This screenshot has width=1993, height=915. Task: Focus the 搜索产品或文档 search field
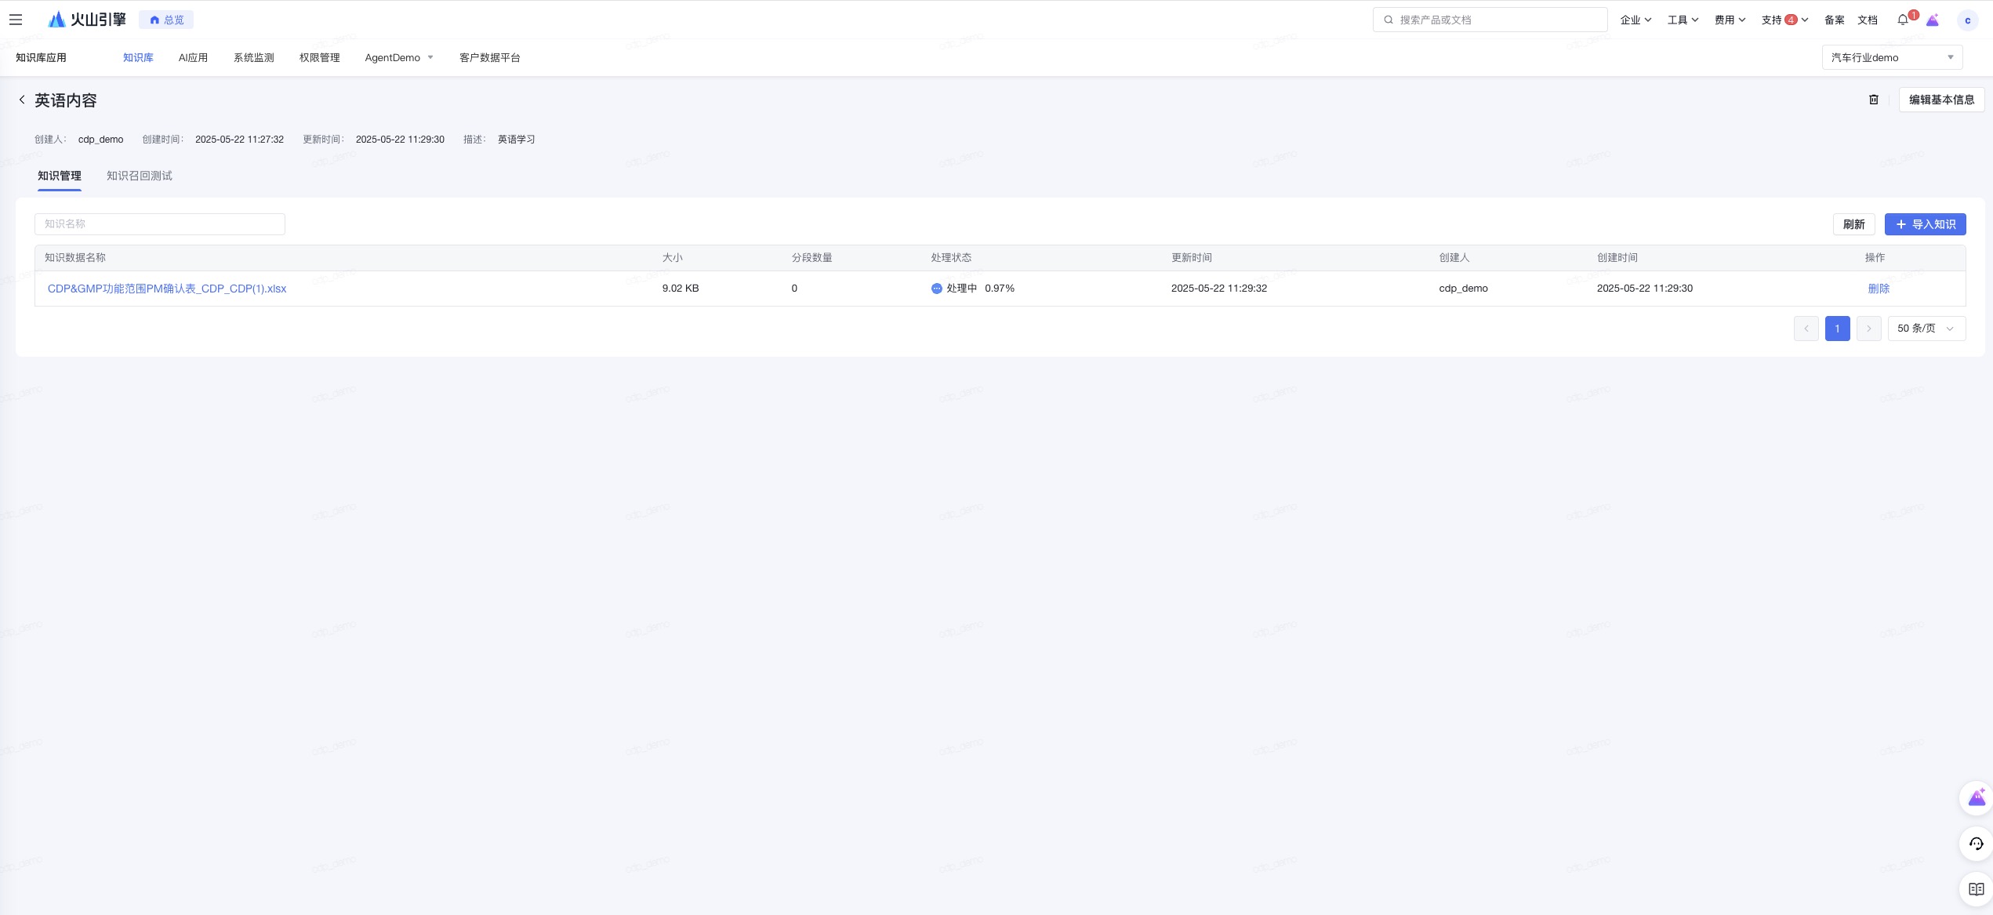pyautogui.click(x=1490, y=20)
